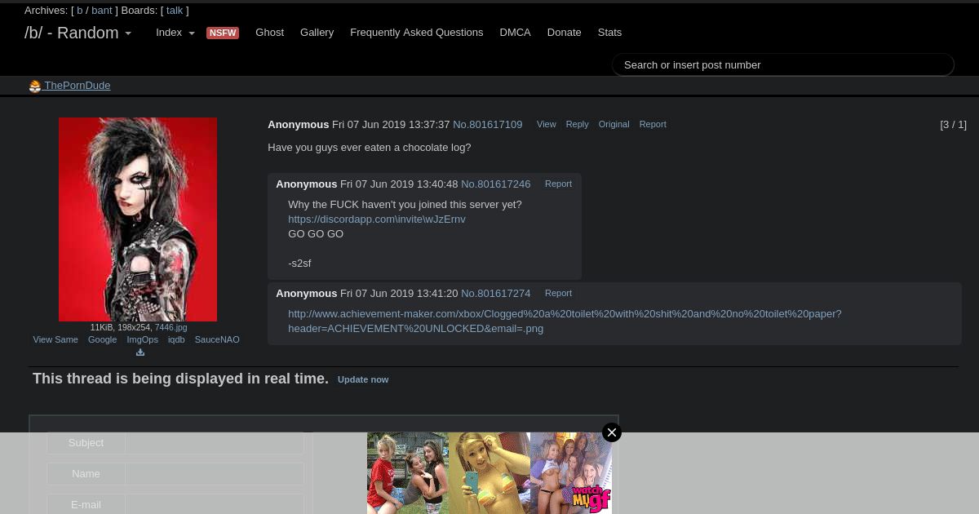Search image with iqdb
Screen dimensions: 979x514
[x=176, y=339]
